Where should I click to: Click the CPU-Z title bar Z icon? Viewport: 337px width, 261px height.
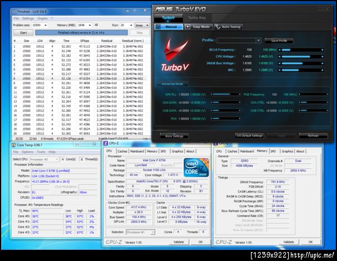106,143
